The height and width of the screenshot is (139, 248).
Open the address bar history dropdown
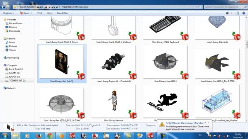pos(196,7)
